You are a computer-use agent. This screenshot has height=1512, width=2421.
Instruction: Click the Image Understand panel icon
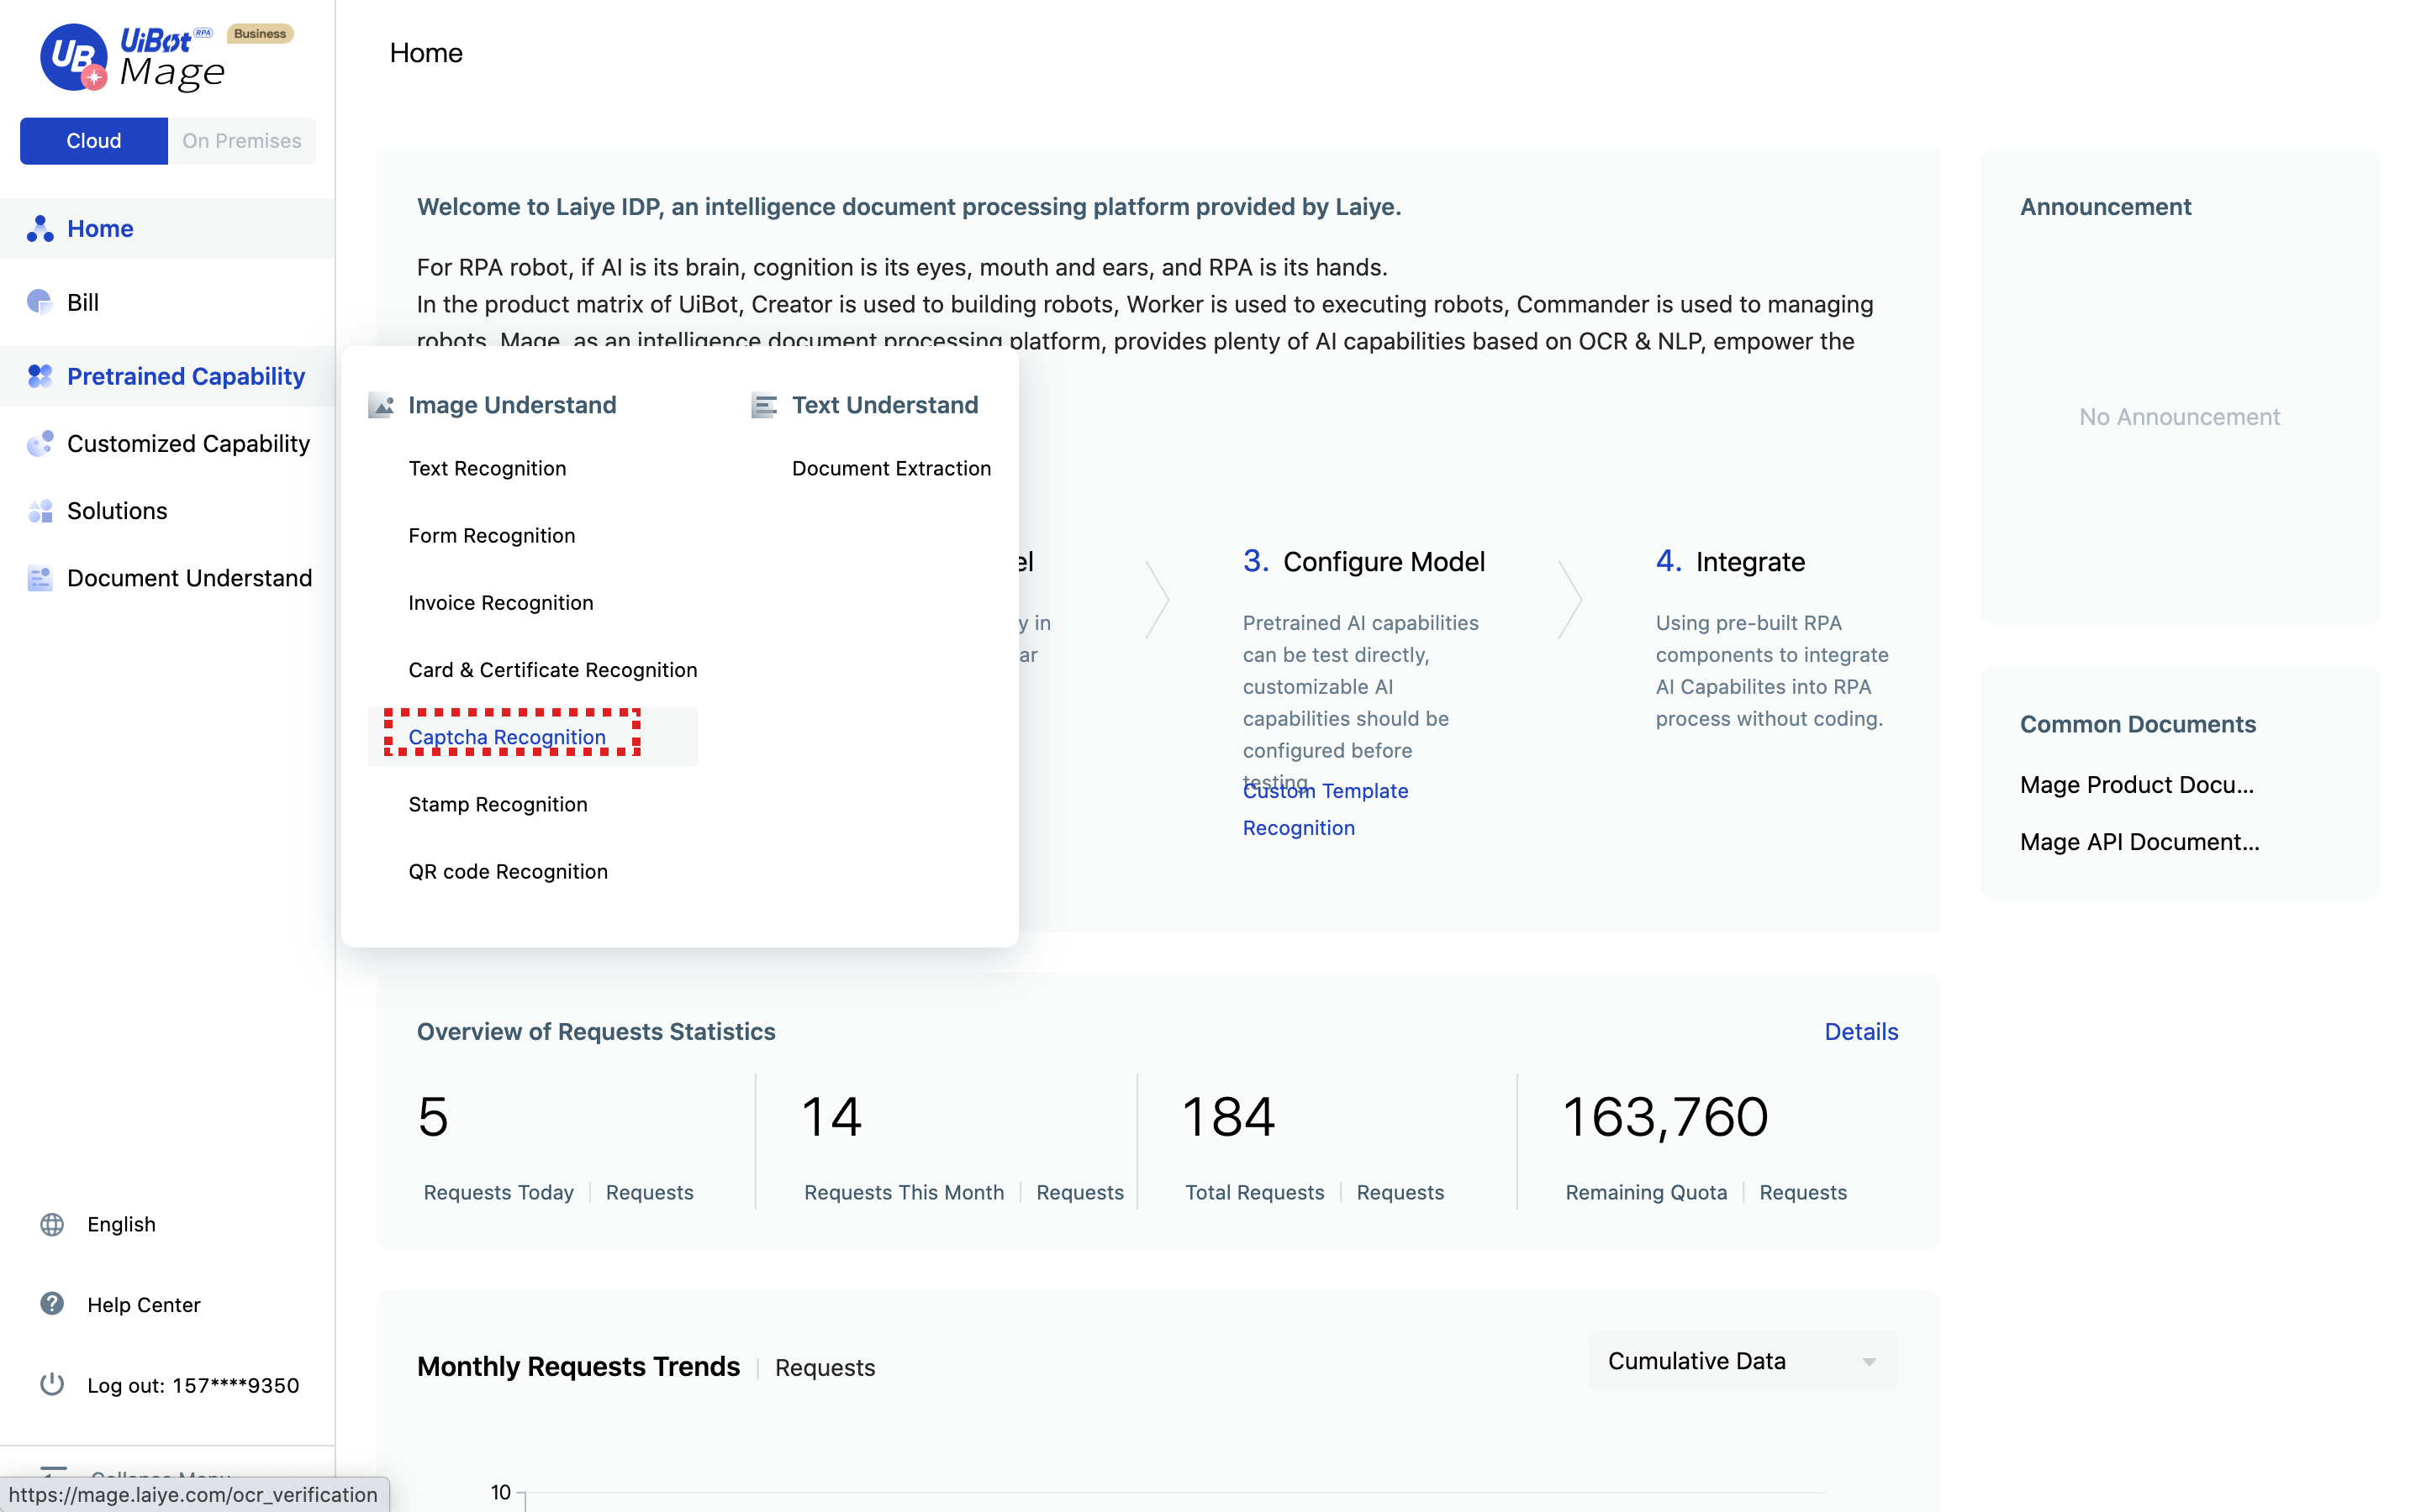[380, 404]
